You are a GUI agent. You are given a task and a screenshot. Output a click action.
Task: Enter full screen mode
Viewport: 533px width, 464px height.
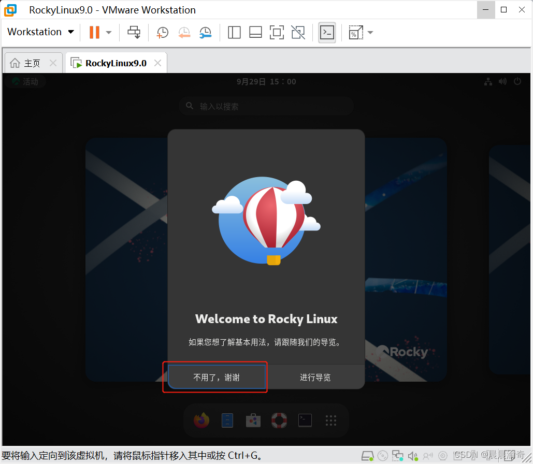click(277, 33)
